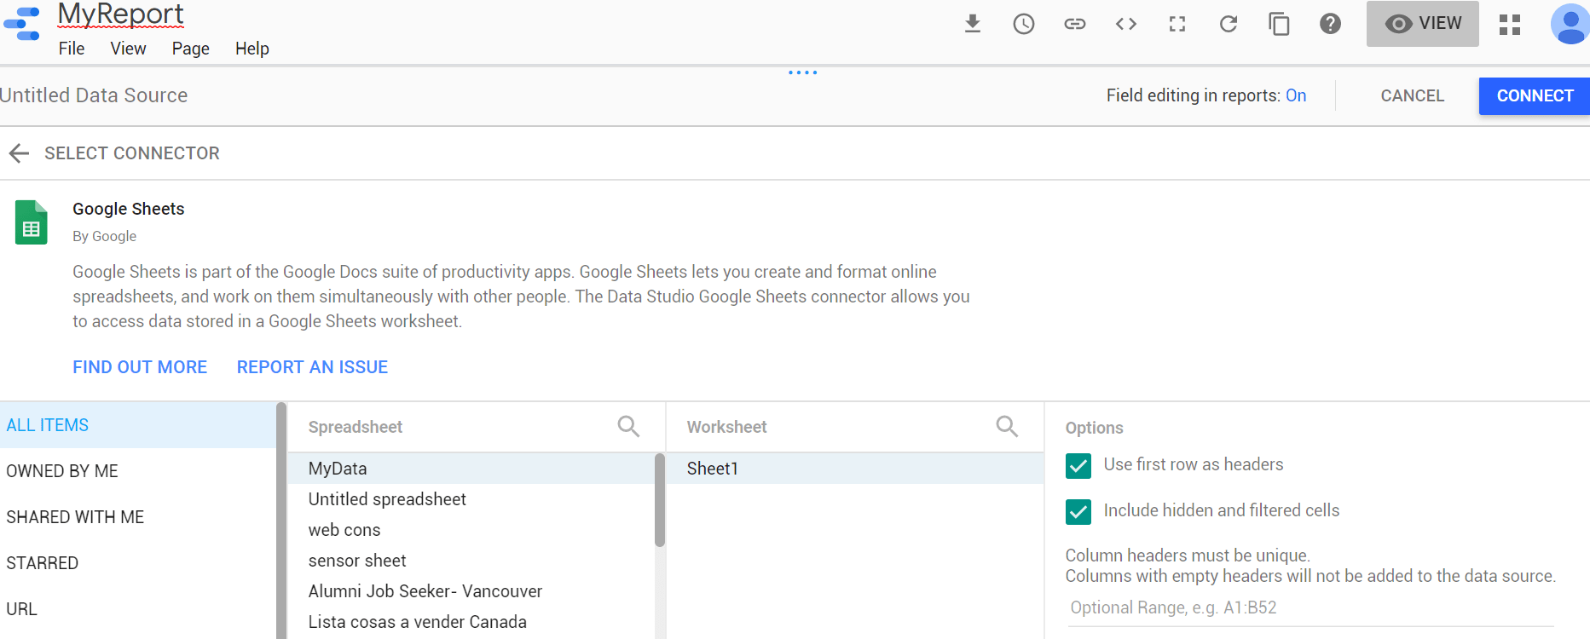Search spreadsheets with magnifier icon
The width and height of the screenshot is (1590, 639).
(628, 426)
